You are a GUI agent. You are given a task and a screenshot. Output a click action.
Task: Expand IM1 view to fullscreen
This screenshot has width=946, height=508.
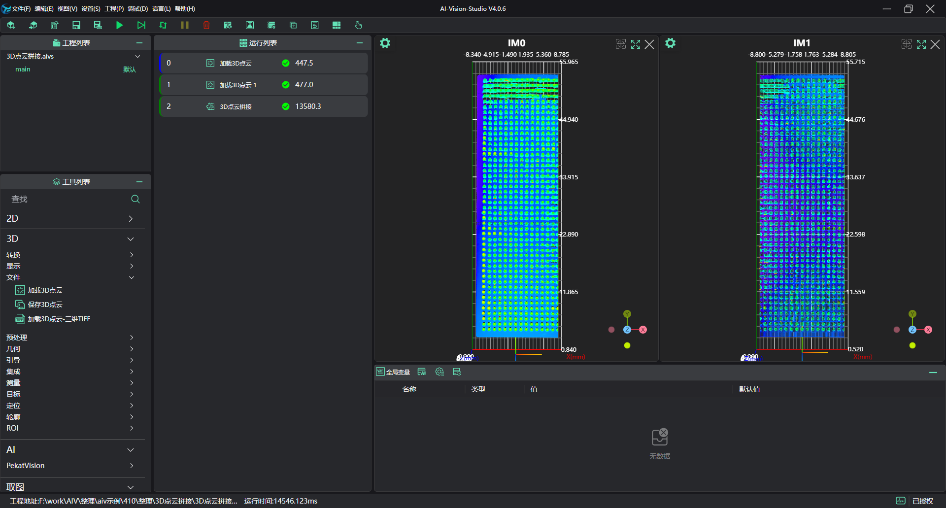(x=921, y=44)
